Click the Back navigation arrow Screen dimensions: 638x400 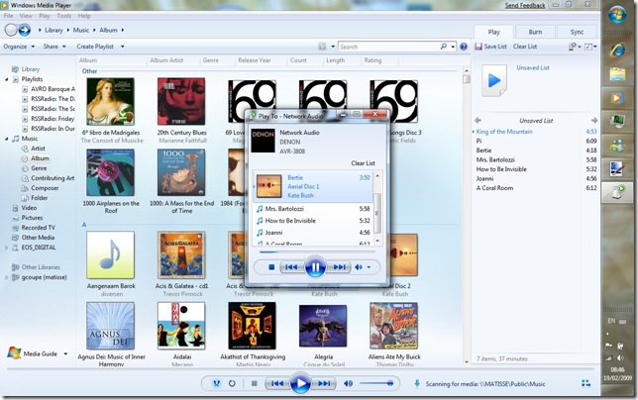click(x=11, y=31)
